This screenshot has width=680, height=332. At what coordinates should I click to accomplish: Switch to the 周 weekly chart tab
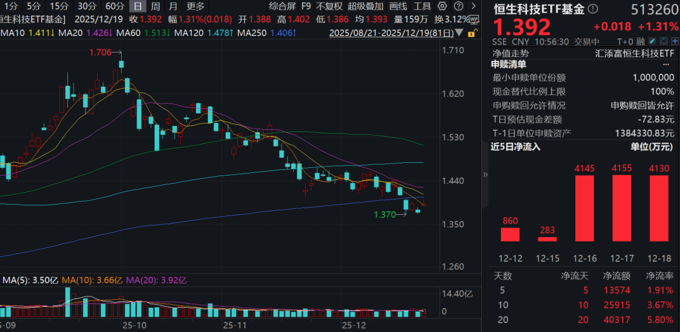tap(155, 6)
